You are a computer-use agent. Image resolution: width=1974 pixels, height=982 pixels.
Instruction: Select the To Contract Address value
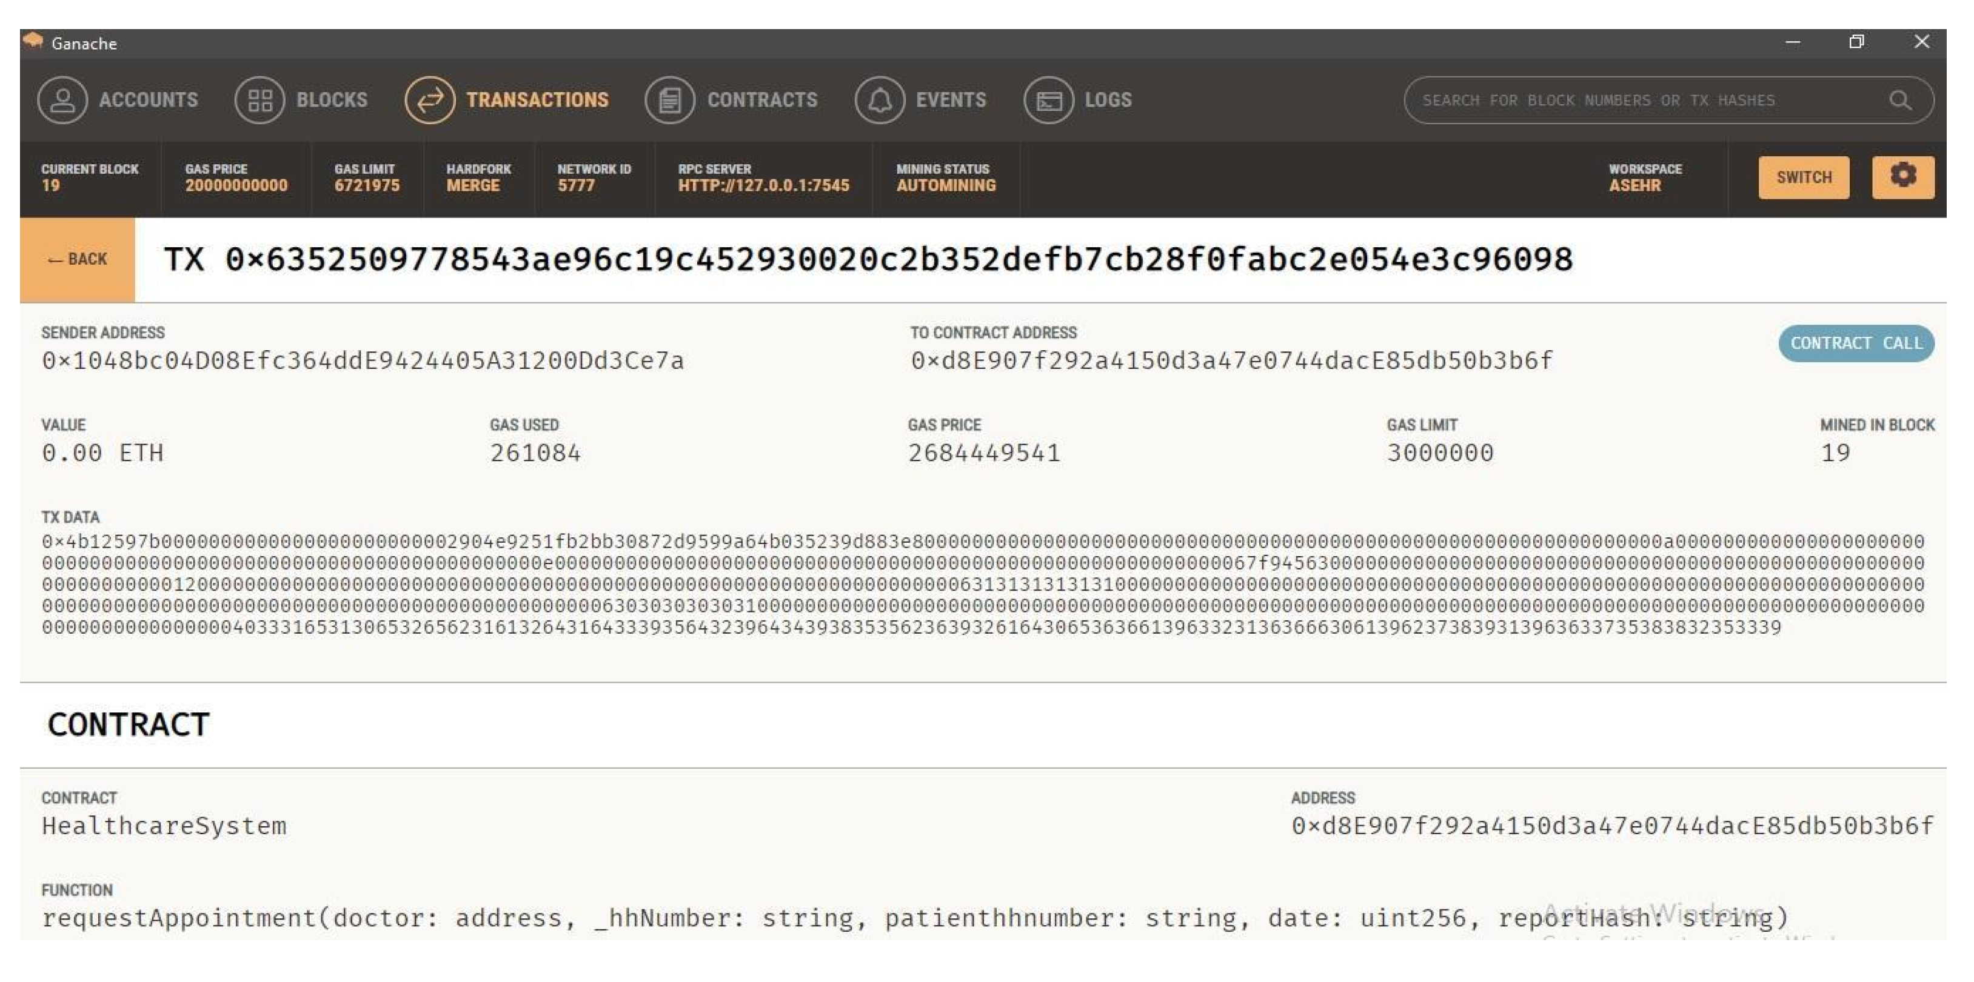tap(1231, 361)
